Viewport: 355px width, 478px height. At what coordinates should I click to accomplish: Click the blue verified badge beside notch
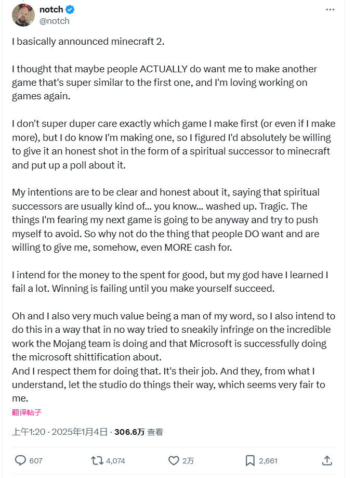pos(70,10)
